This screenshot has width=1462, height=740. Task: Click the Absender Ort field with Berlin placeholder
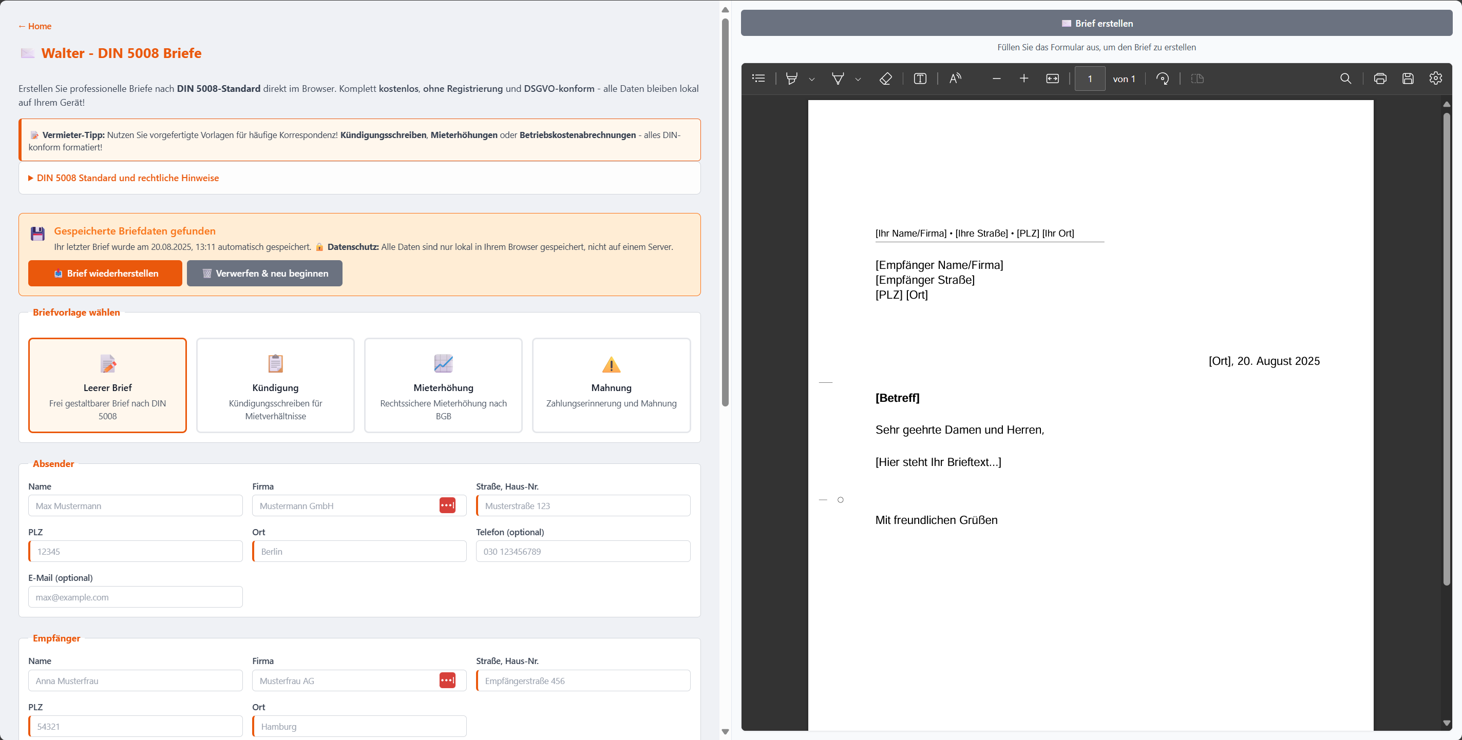pos(359,552)
